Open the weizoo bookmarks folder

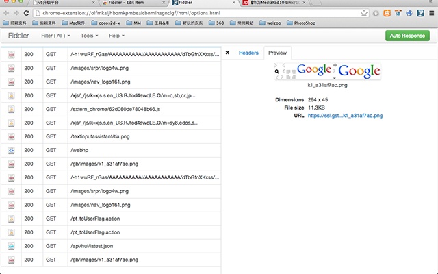[270, 23]
